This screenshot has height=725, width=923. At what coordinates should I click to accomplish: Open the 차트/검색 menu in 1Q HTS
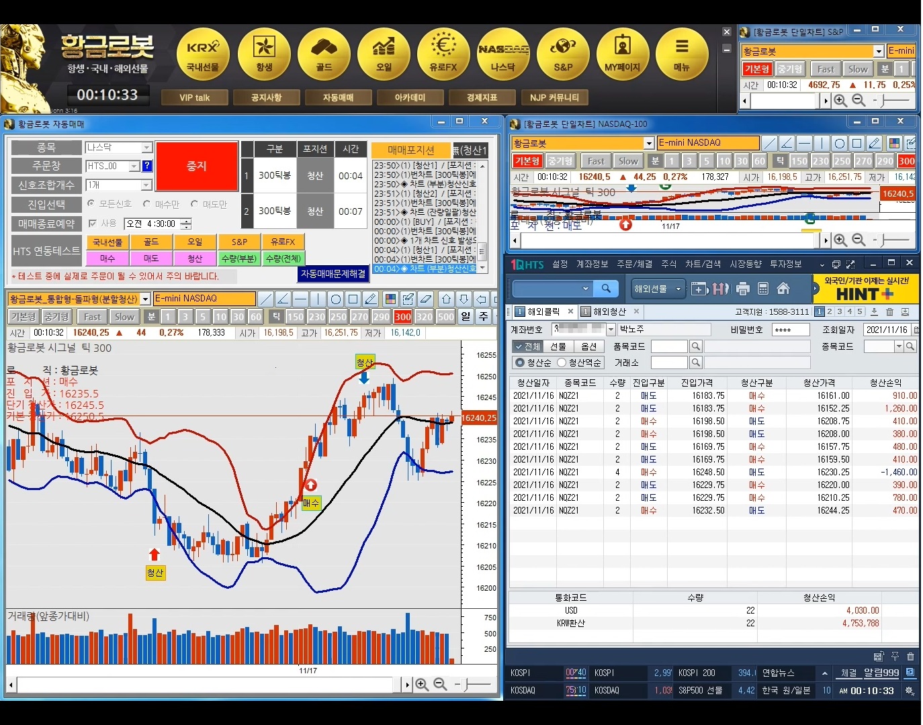click(x=703, y=264)
